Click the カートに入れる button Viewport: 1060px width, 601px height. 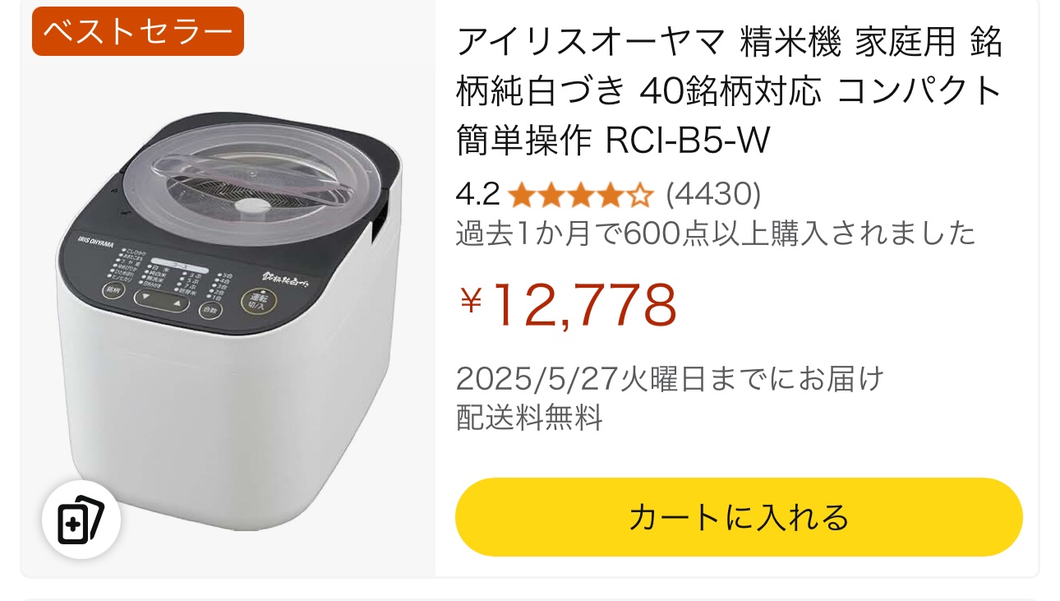pyautogui.click(x=739, y=517)
